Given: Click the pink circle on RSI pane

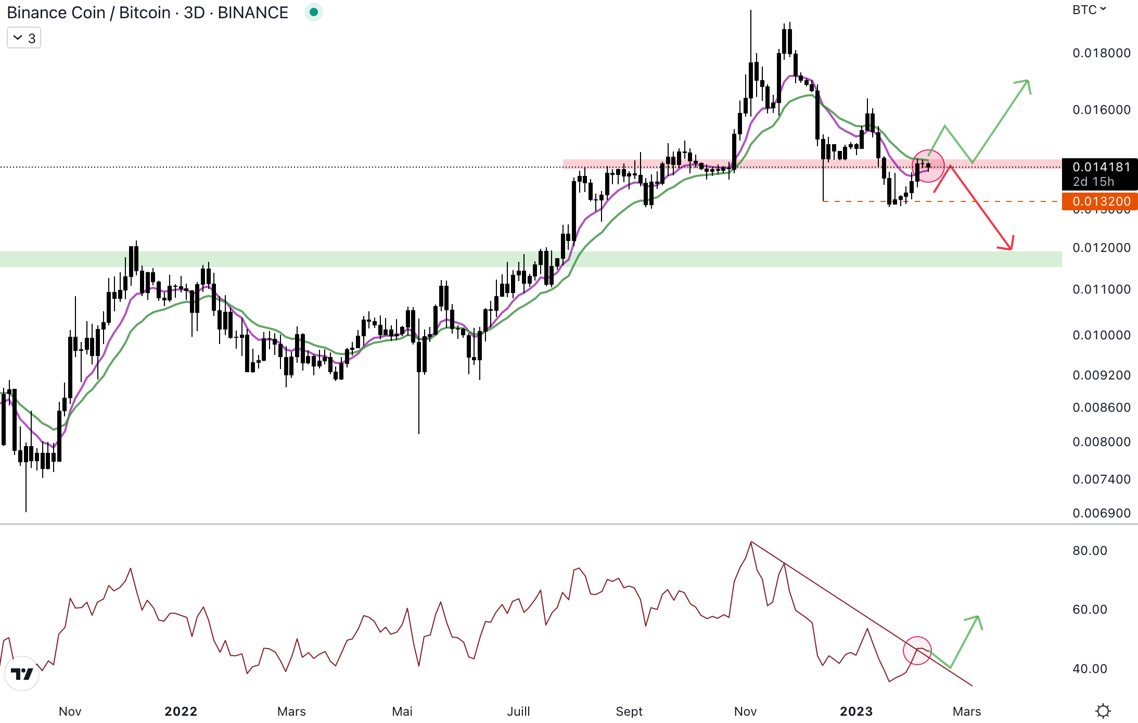Looking at the screenshot, I should (917, 650).
